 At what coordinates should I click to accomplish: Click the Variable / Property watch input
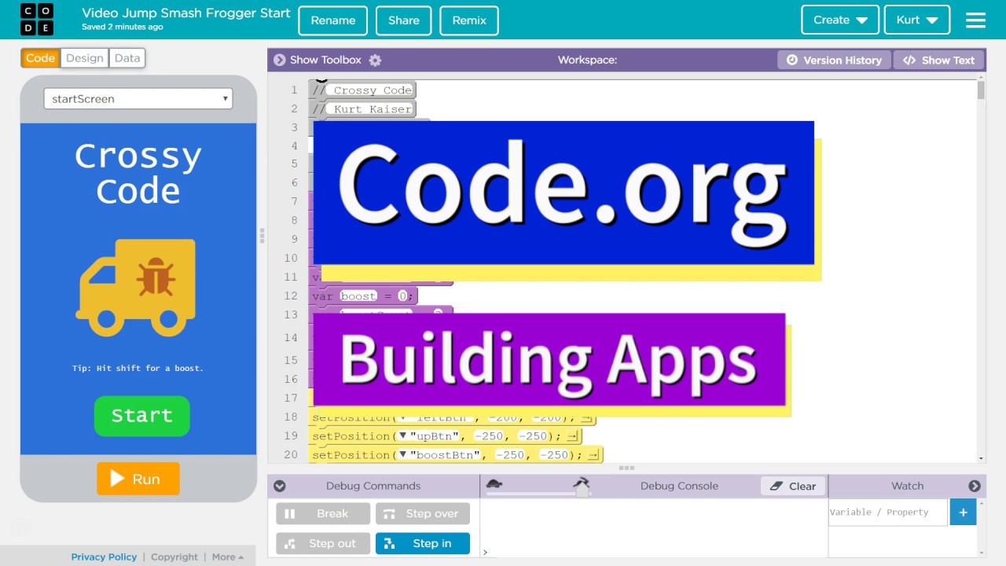pyautogui.click(x=888, y=512)
